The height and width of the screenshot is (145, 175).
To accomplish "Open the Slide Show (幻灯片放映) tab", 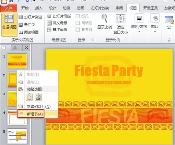I will point(100,8).
